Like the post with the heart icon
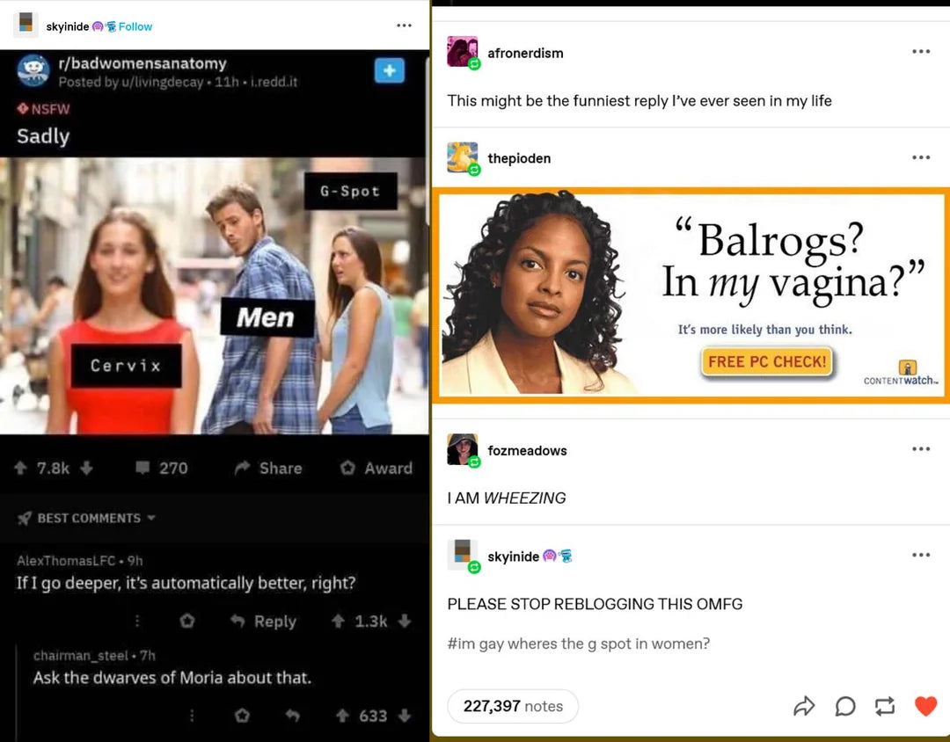The height and width of the screenshot is (742, 950). click(925, 706)
